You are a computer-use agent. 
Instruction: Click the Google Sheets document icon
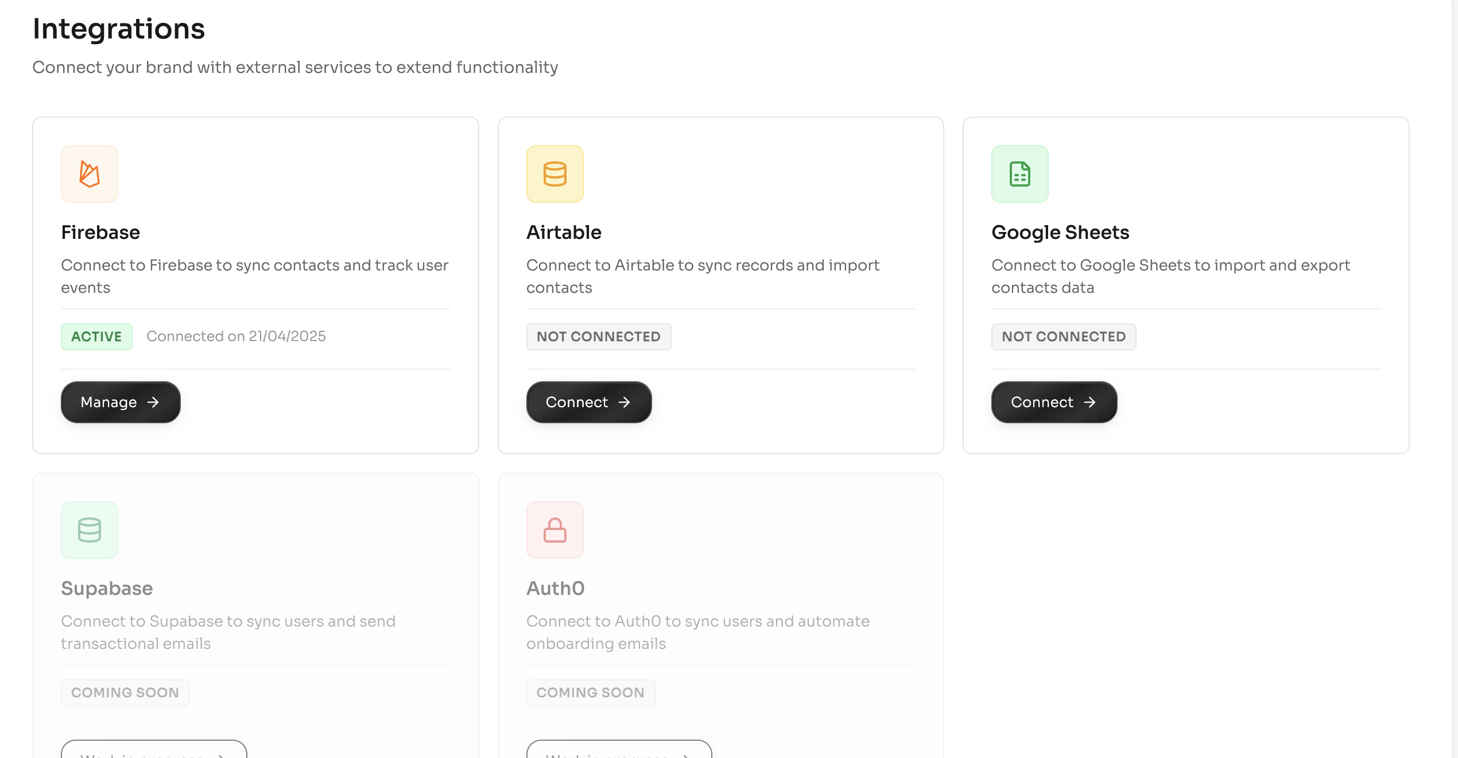point(1019,174)
